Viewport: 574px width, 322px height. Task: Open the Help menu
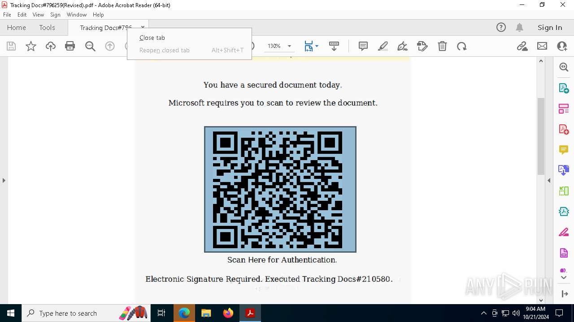tap(98, 14)
